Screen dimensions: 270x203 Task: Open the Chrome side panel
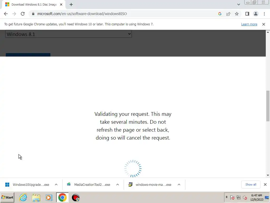pos(247,14)
